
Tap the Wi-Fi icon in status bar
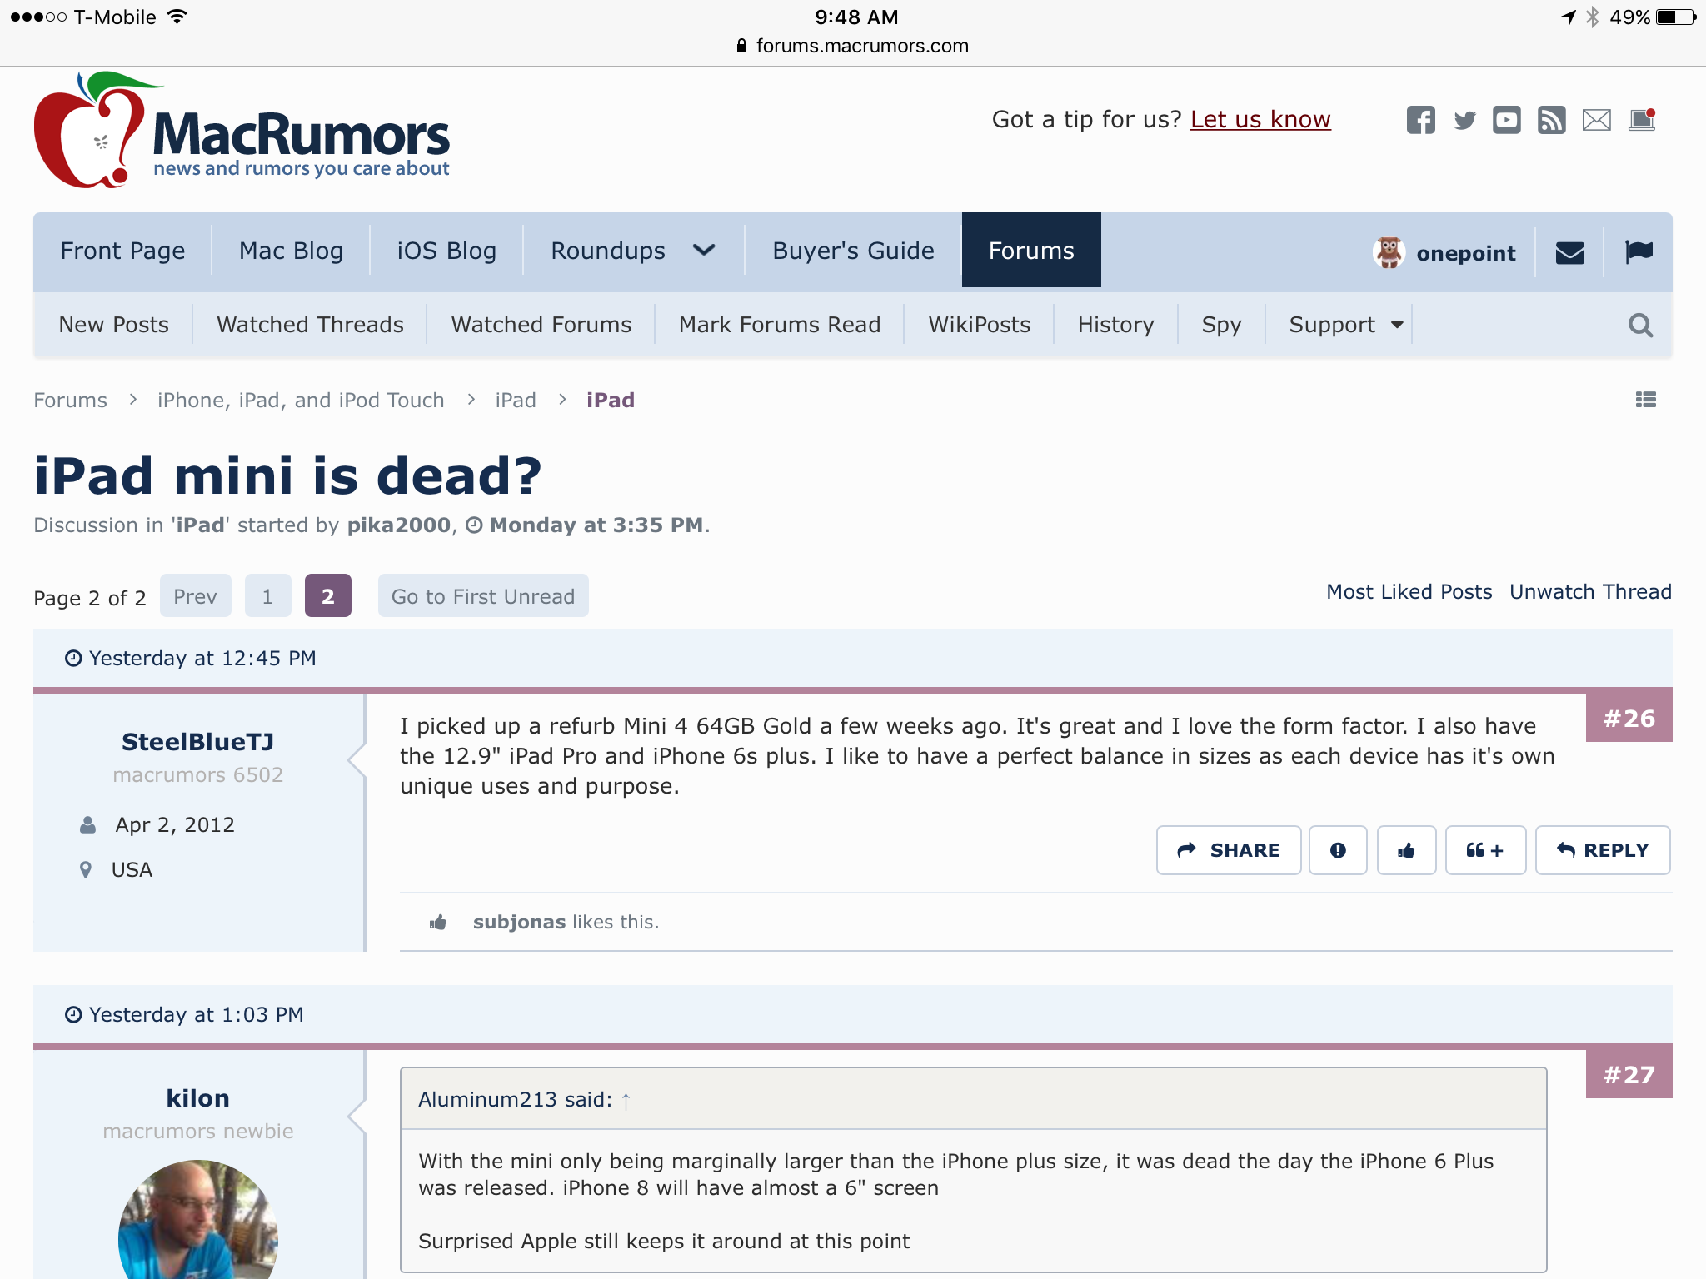[177, 16]
